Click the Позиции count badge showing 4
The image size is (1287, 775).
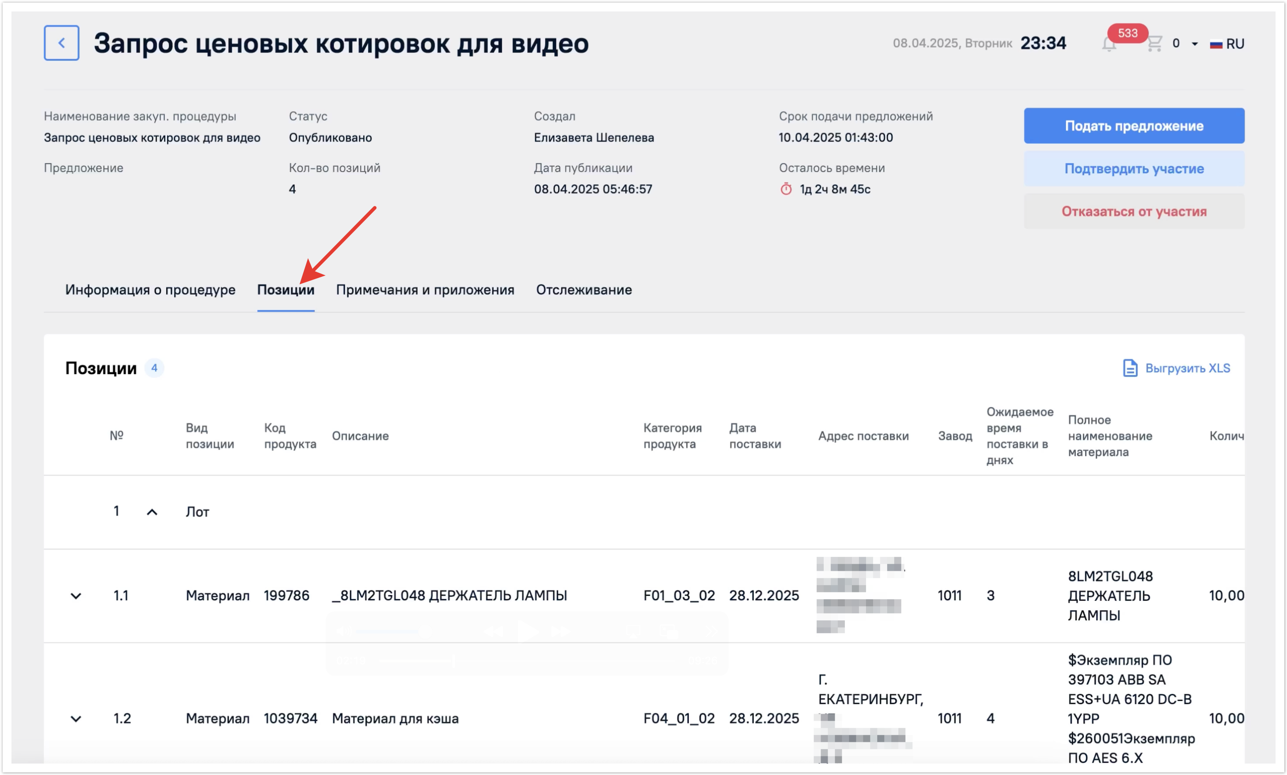click(154, 368)
